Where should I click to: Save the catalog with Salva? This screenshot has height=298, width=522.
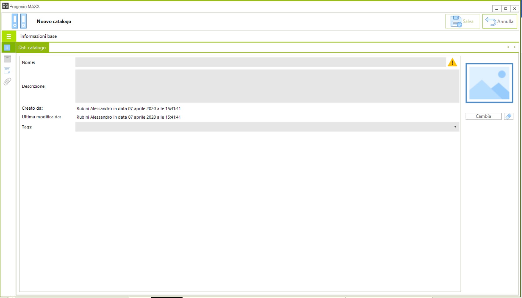[x=463, y=21]
